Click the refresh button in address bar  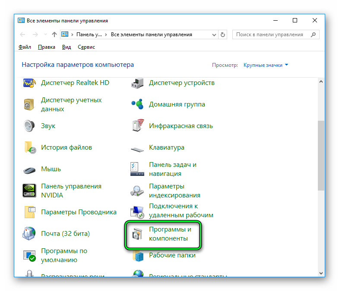coord(223,34)
